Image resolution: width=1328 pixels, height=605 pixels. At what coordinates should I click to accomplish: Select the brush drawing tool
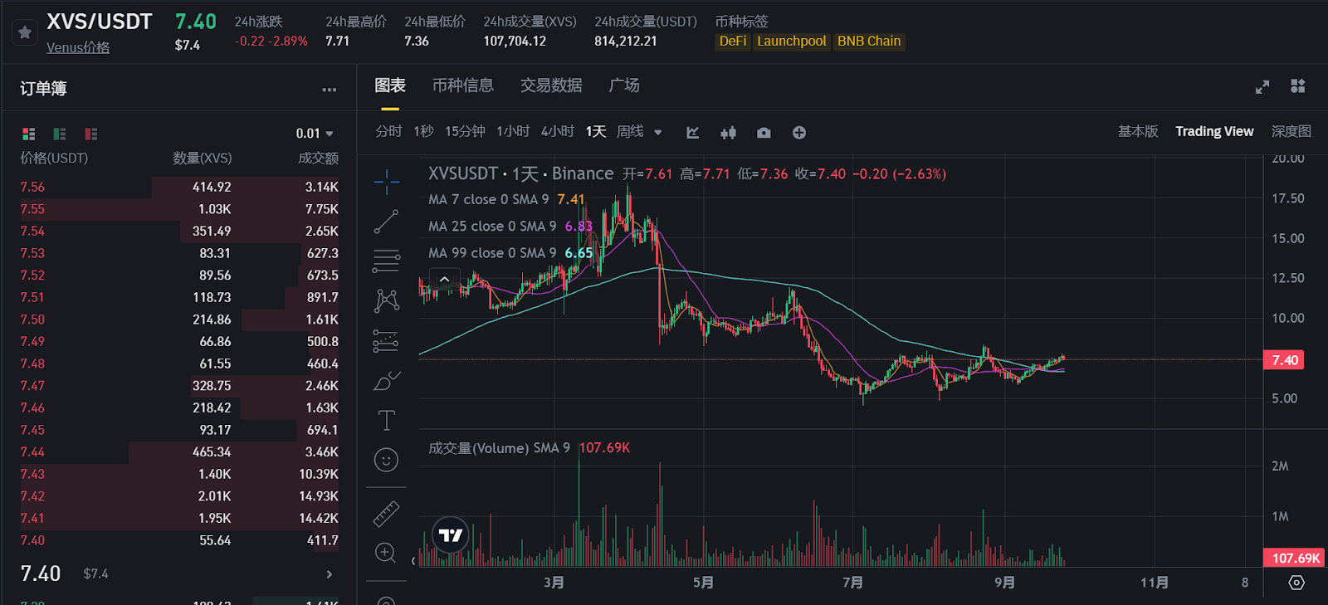(387, 381)
